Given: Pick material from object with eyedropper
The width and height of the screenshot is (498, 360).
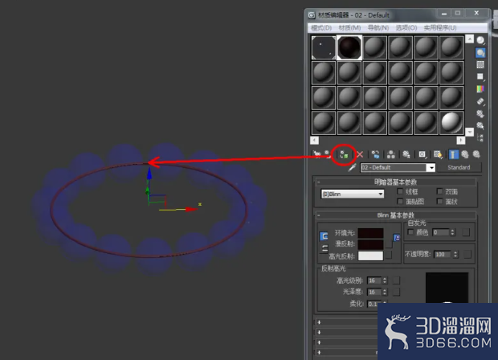Looking at the screenshot, I should pyautogui.click(x=353, y=167).
